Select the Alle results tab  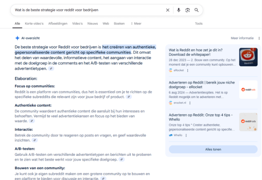[x=17, y=24]
